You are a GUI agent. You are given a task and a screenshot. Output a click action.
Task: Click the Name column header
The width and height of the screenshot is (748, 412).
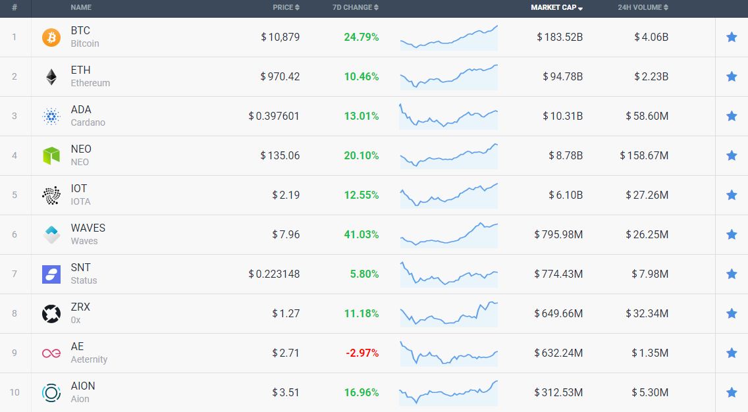[81, 8]
